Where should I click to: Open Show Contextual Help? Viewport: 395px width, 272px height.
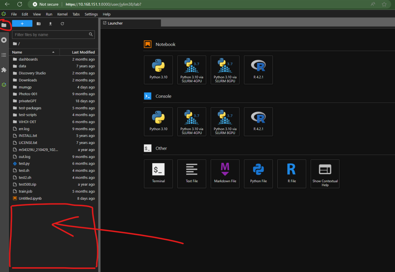click(325, 174)
